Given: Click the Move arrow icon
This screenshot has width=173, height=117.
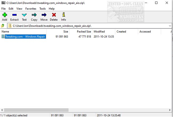Looking at the screenshot, I should (x=44, y=15).
